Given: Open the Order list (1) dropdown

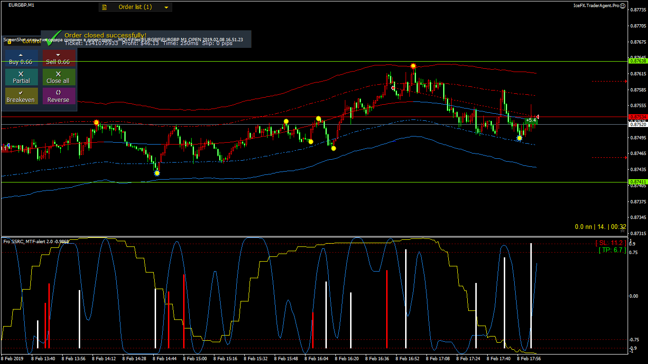Looking at the screenshot, I should click(135, 7).
